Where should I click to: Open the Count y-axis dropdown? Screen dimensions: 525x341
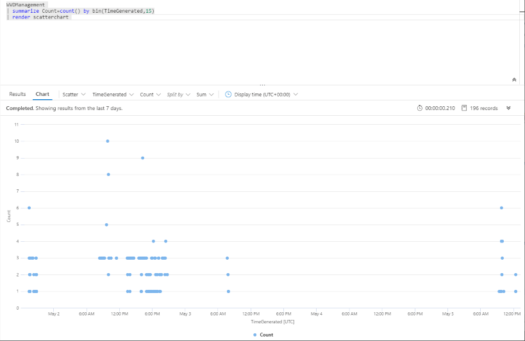(x=151, y=95)
